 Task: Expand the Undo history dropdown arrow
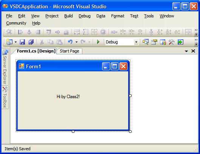[x=76, y=42]
